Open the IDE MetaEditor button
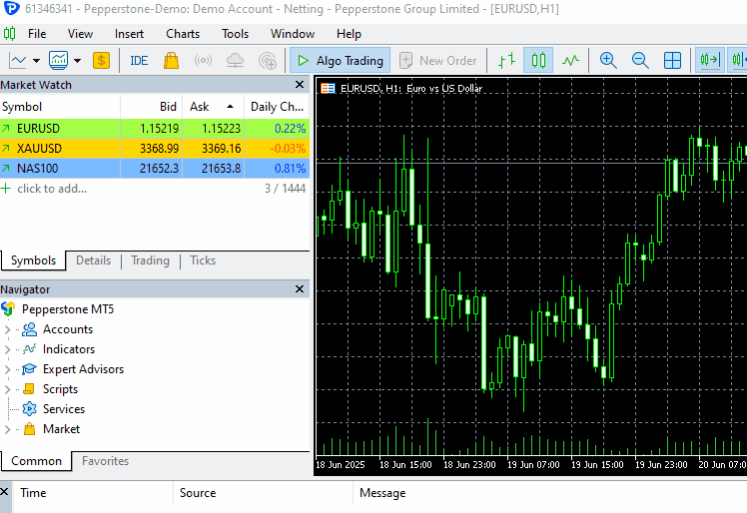The image size is (747, 513). 139,61
